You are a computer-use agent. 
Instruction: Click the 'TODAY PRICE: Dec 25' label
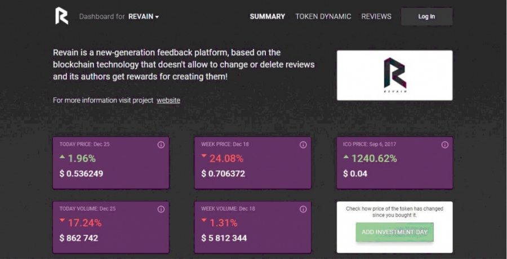pos(84,144)
